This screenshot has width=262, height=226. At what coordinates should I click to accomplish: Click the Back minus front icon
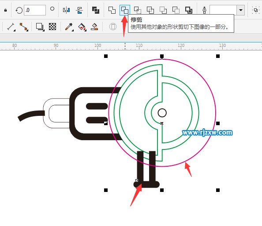176,10
